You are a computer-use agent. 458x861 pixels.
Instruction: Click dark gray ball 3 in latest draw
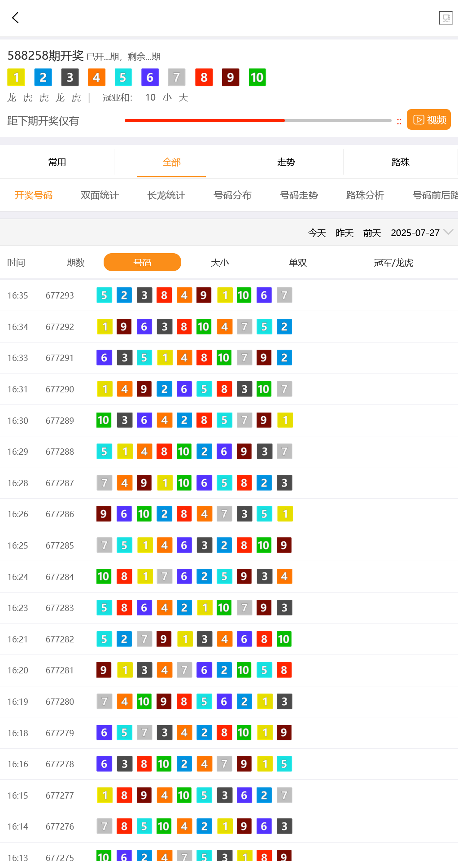pos(70,77)
